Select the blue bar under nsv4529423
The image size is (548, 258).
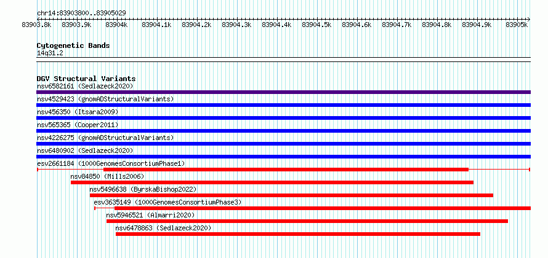283,105
